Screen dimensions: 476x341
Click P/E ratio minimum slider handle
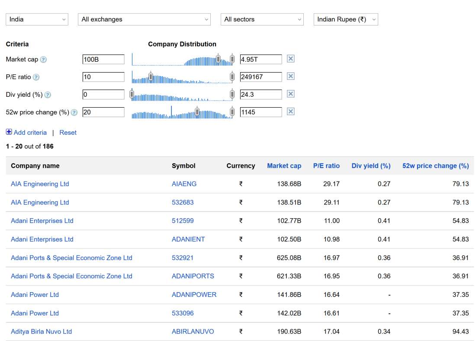tap(151, 76)
